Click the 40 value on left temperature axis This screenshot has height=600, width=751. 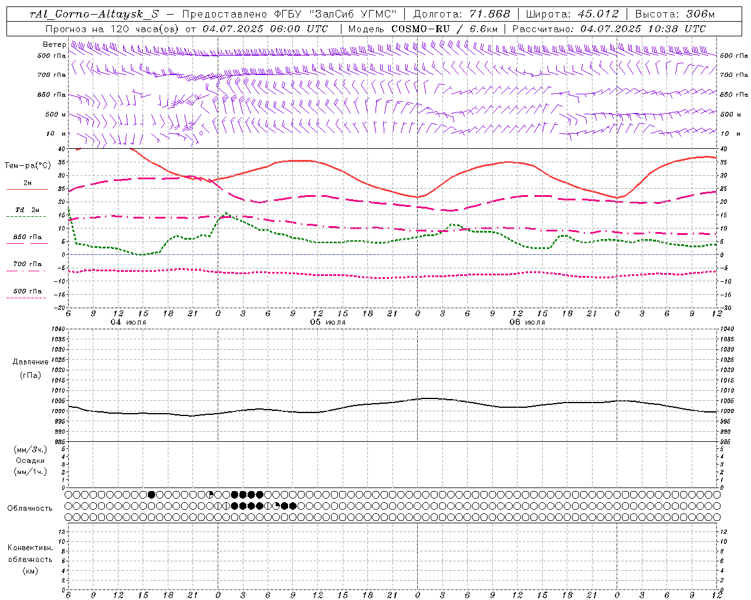pyautogui.click(x=62, y=149)
